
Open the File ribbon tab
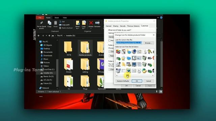coord(40,17)
